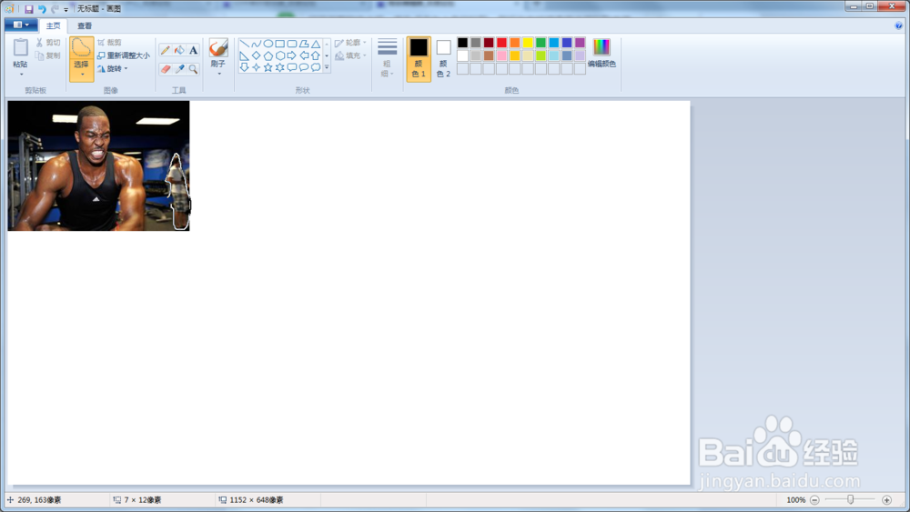Click the pasted photo on canvas
Screen dimensions: 910x512
(98, 166)
